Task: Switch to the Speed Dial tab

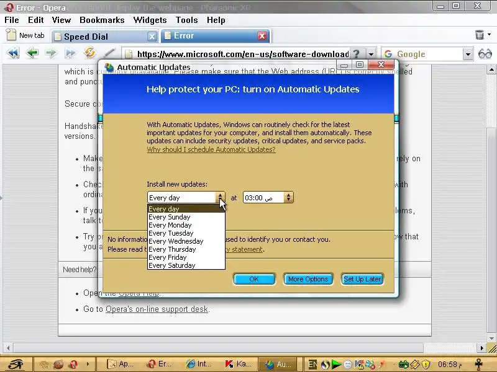Action: point(101,37)
